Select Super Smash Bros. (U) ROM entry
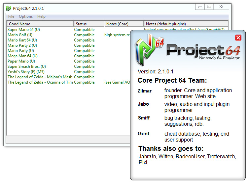Image resolution: width=249 pixels, height=184 pixels. tap(27, 66)
